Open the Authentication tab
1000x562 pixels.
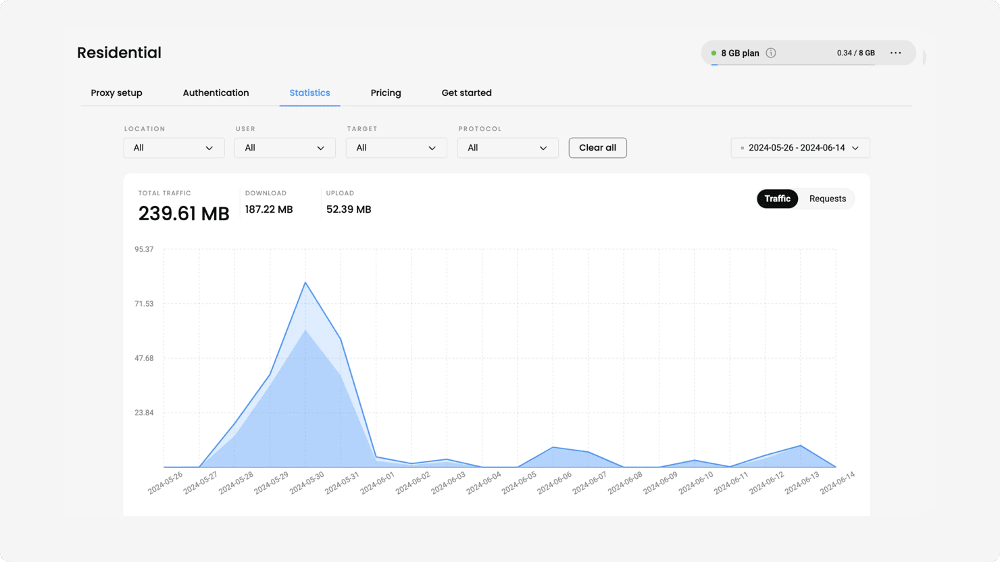(x=216, y=93)
